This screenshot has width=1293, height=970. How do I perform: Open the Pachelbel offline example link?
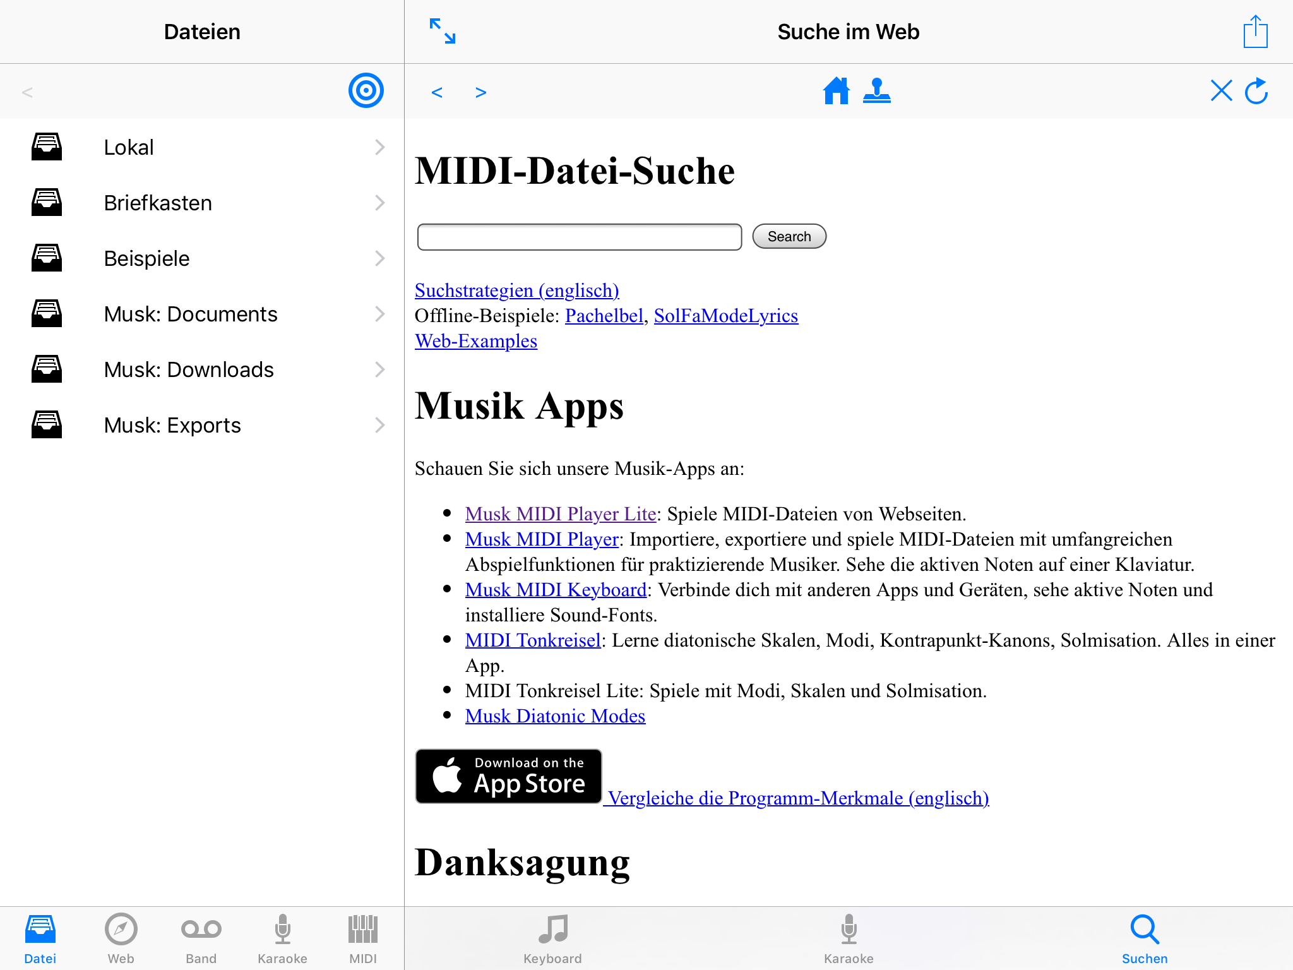(604, 316)
